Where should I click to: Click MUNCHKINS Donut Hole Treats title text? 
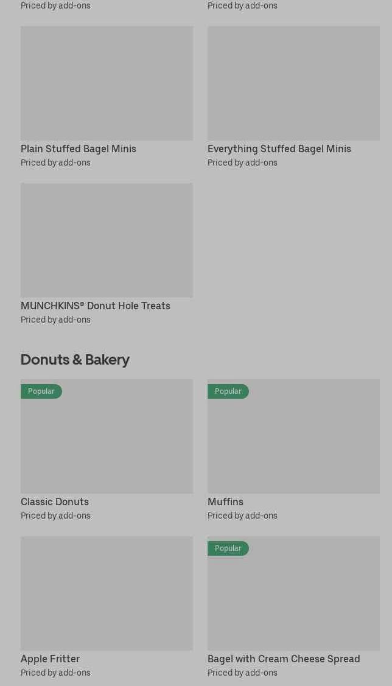point(96,306)
